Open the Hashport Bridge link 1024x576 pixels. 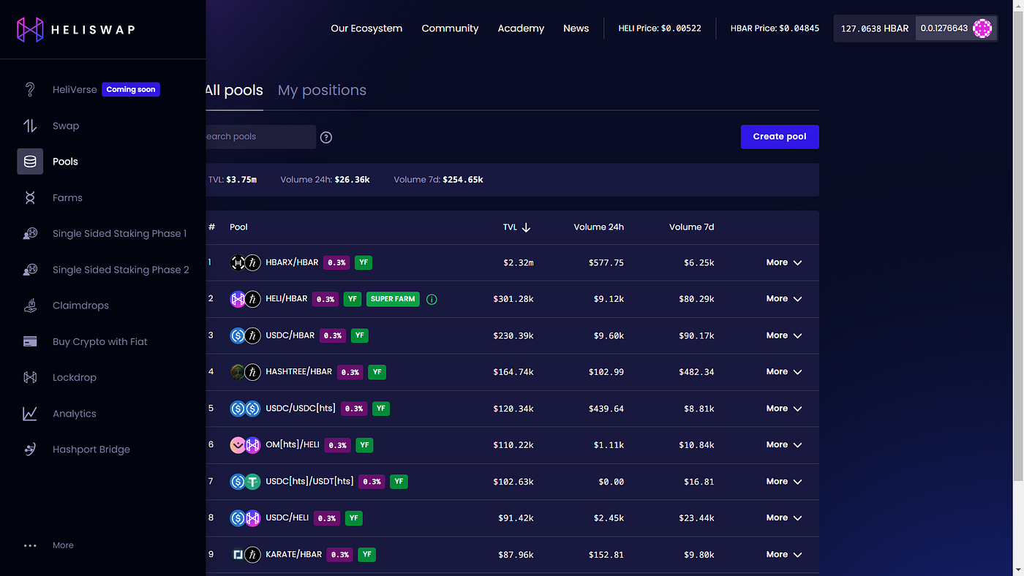(91, 450)
